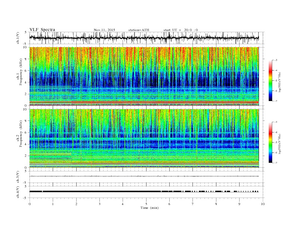Image resolution: width=296 pixels, height=229 pixels.
Task: Click the ch.1 waveform trace panel
Action: (x=147, y=38)
